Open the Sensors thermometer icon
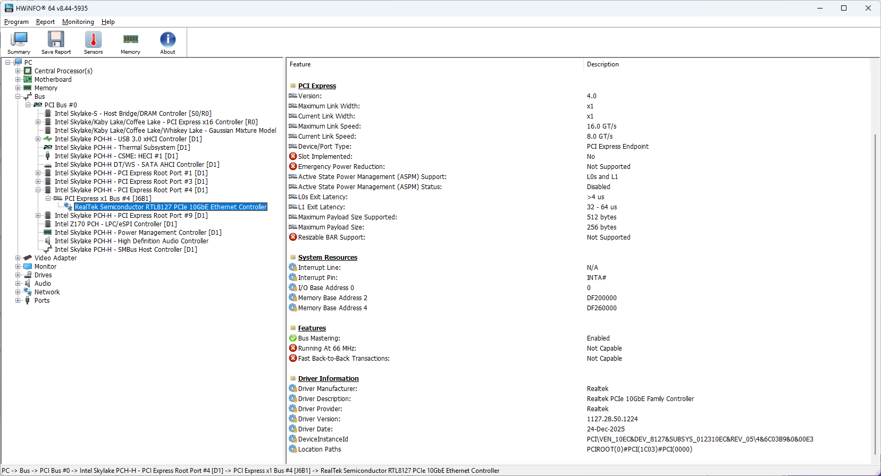 pos(93,39)
